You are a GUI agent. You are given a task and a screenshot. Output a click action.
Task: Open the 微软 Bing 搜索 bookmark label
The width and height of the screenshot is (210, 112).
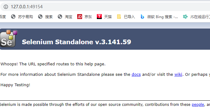pos(162,17)
